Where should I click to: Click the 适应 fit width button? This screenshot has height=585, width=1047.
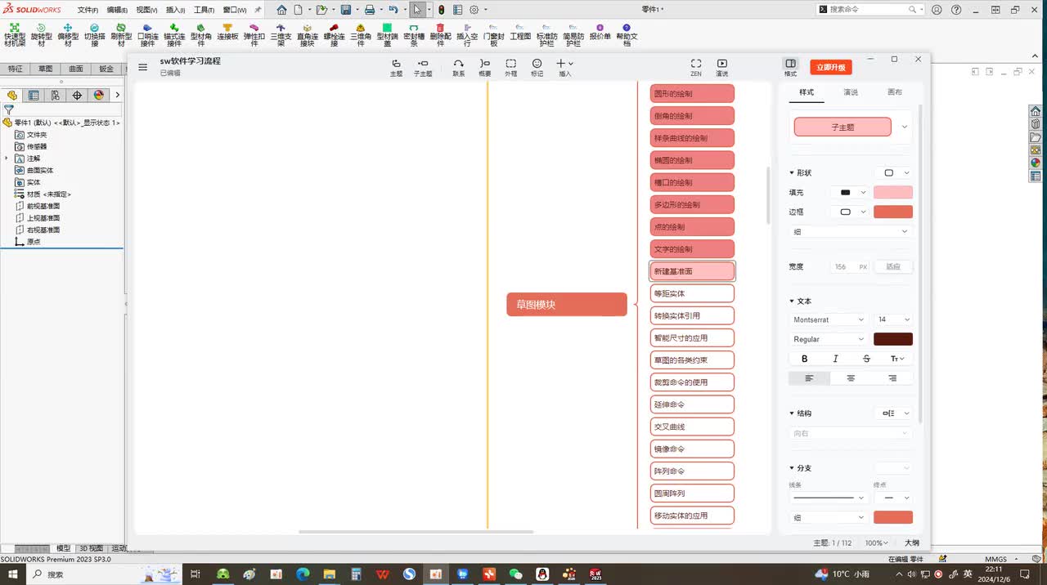click(893, 266)
